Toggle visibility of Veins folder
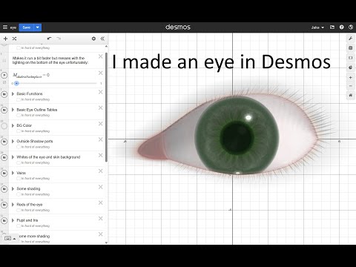Screen dimensions: 356x267 pos(4,174)
